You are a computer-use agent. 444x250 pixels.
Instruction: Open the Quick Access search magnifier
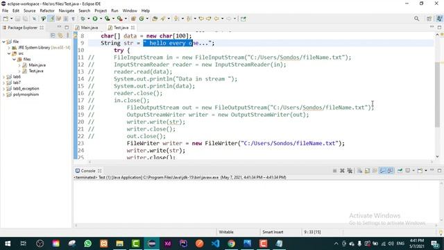(416, 19)
